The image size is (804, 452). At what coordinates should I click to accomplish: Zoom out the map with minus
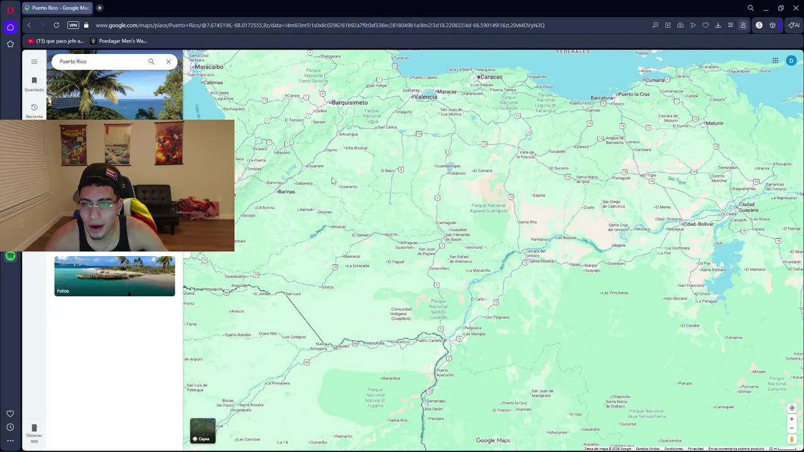tap(791, 428)
